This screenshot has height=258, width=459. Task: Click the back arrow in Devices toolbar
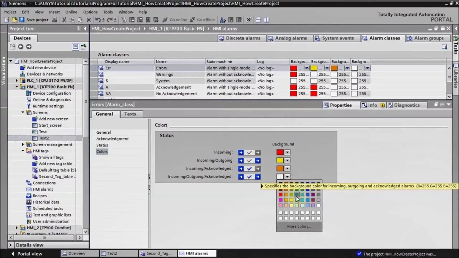point(20,47)
